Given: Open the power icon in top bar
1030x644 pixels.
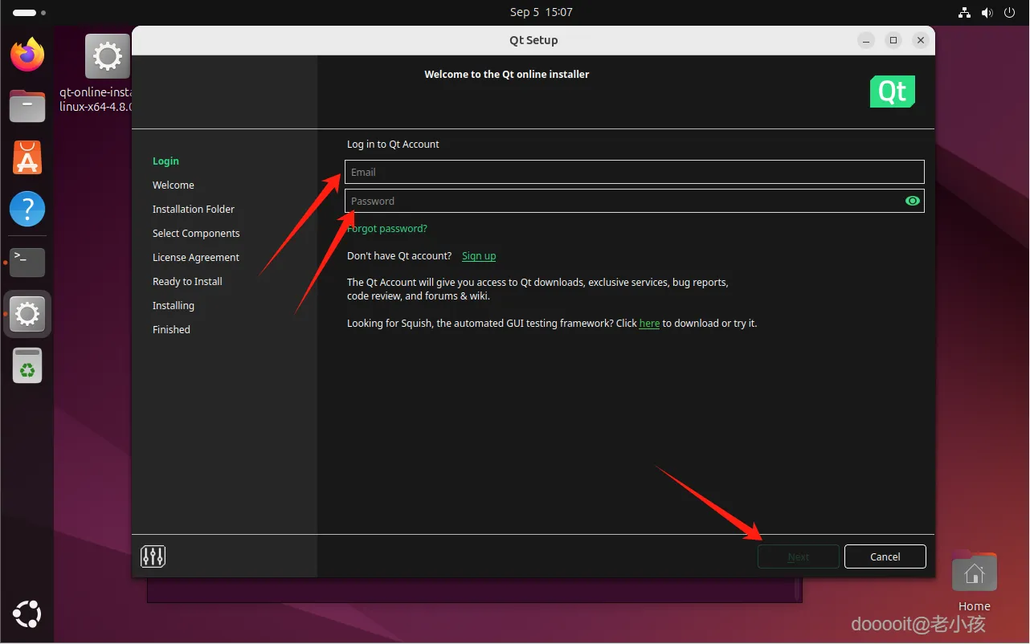Looking at the screenshot, I should 1009,13.
